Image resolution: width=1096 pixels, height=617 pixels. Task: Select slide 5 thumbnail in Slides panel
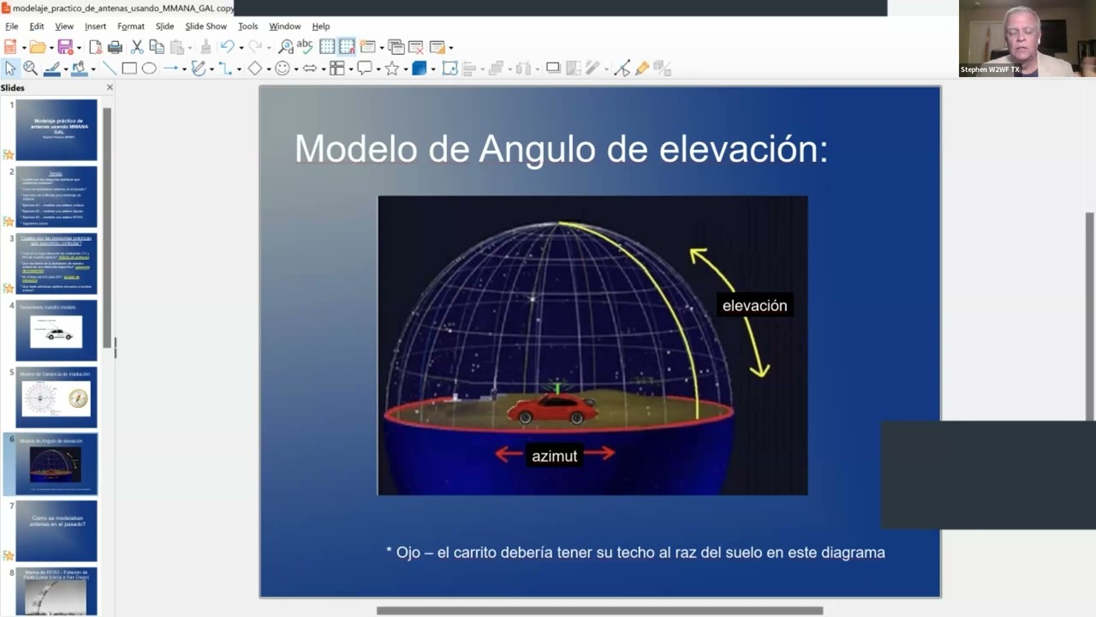(x=57, y=398)
